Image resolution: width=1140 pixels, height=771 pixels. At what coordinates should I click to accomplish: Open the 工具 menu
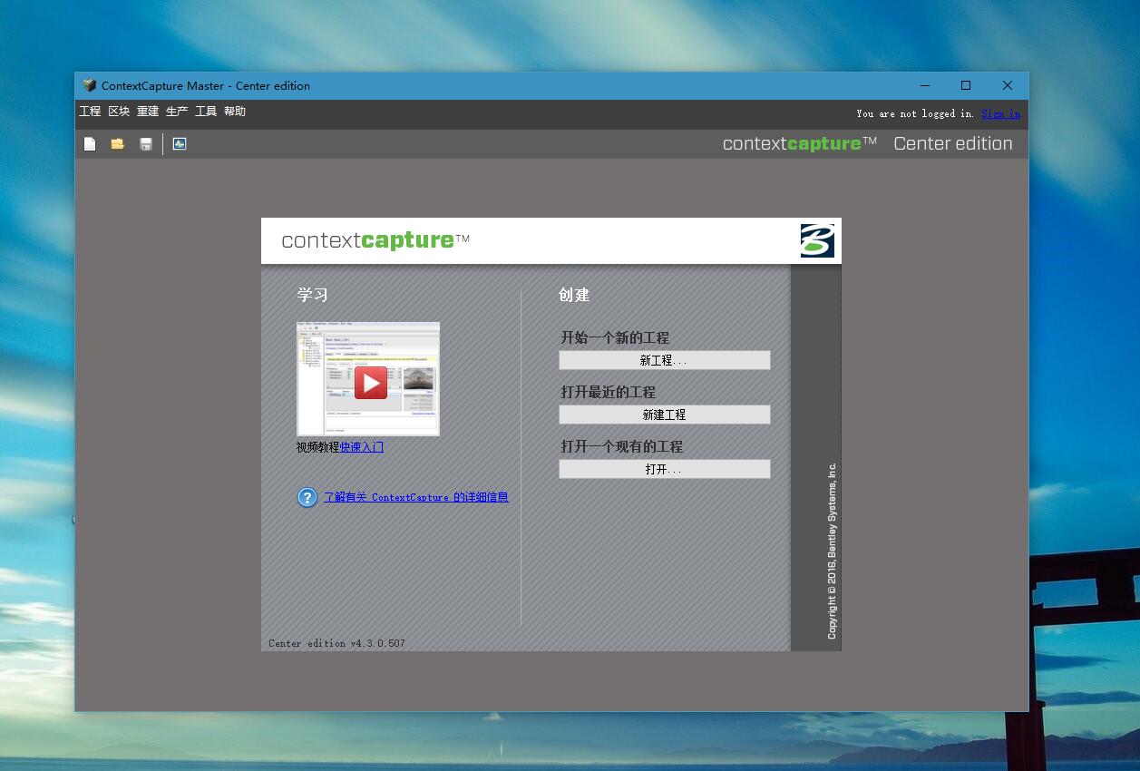(x=206, y=112)
